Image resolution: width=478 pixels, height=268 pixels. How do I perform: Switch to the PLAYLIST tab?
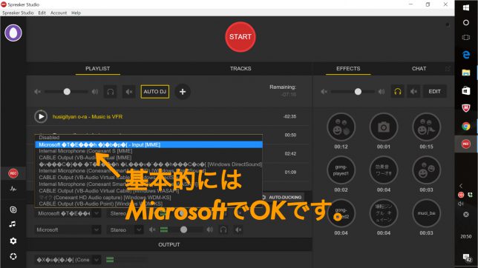(x=97, y=69)
